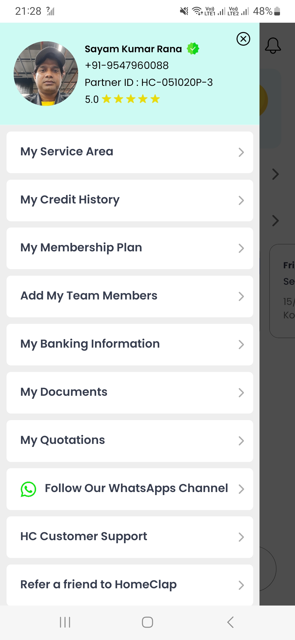Viewport: 295px width, 640px height.
Task: Expand My Banking Information chevron
Action: coord(241,345)
